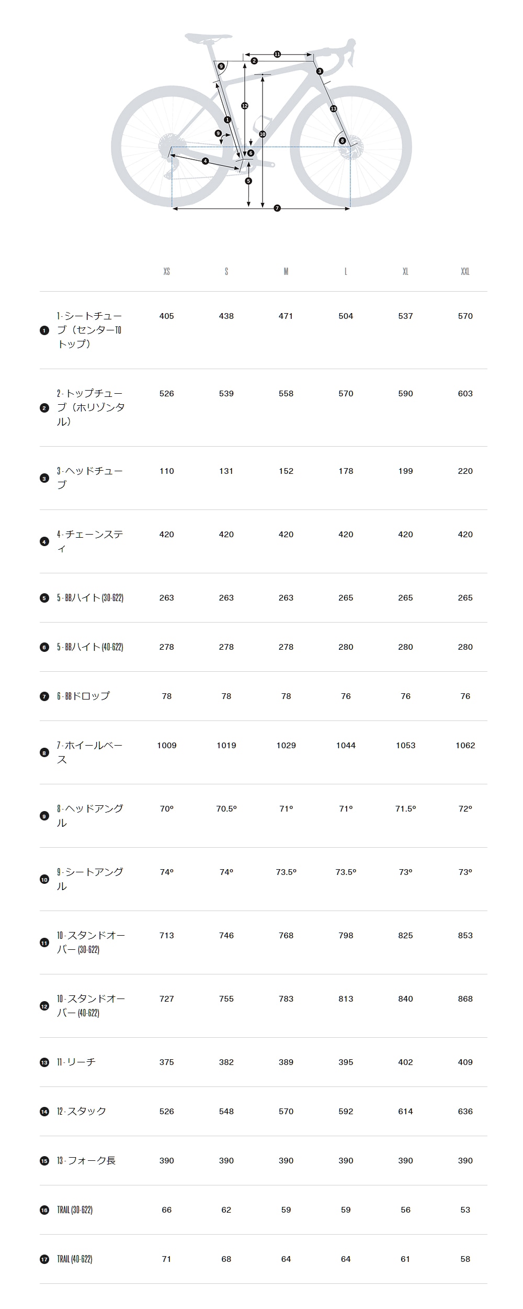Click head tube marker 3 on the bike diagram
523x1309 pixels.
pyautogui.click(x=320, y=71)
